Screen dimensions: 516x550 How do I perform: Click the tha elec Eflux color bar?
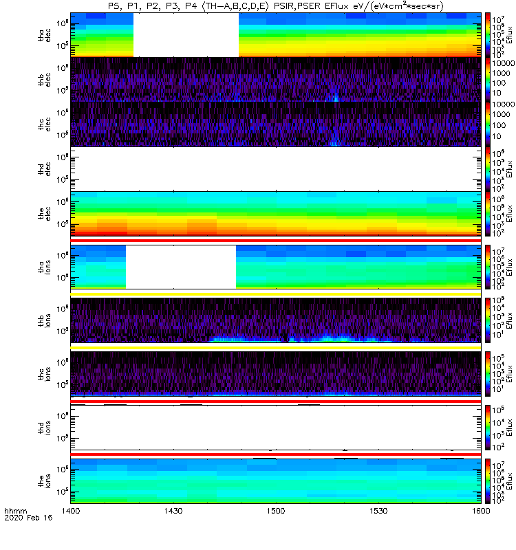[x=488, y=34]
